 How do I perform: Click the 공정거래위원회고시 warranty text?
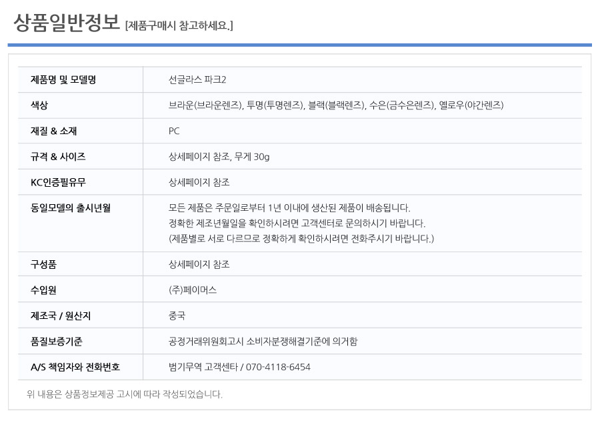tap(263, 342)
